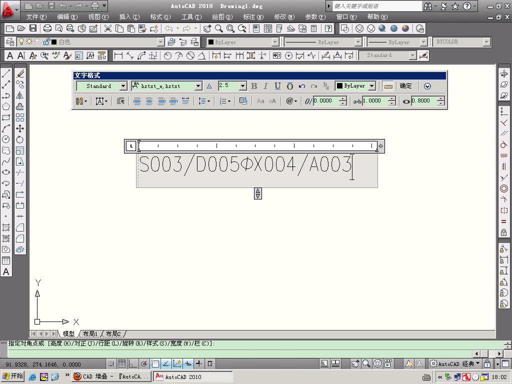
Task: Click the Undo icon in text format bar
Action: tap(301, 86)
